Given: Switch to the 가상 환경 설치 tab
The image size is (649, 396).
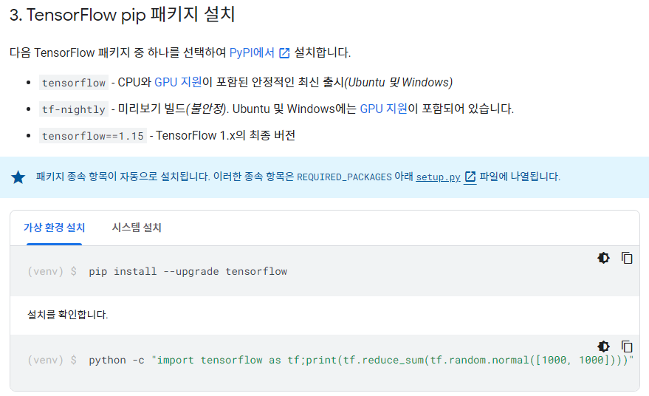Looking at the screenshot, I should click(x=54, y=228).
